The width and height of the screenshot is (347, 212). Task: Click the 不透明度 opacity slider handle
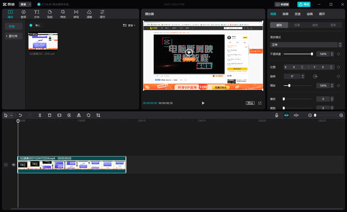[x=312, y=54]
